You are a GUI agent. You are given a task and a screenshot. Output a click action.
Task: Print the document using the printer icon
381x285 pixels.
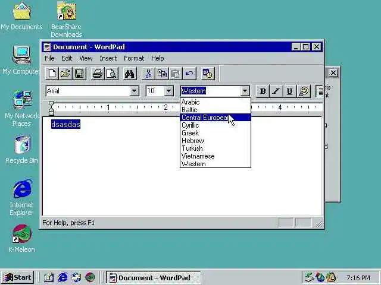point(98,74)
